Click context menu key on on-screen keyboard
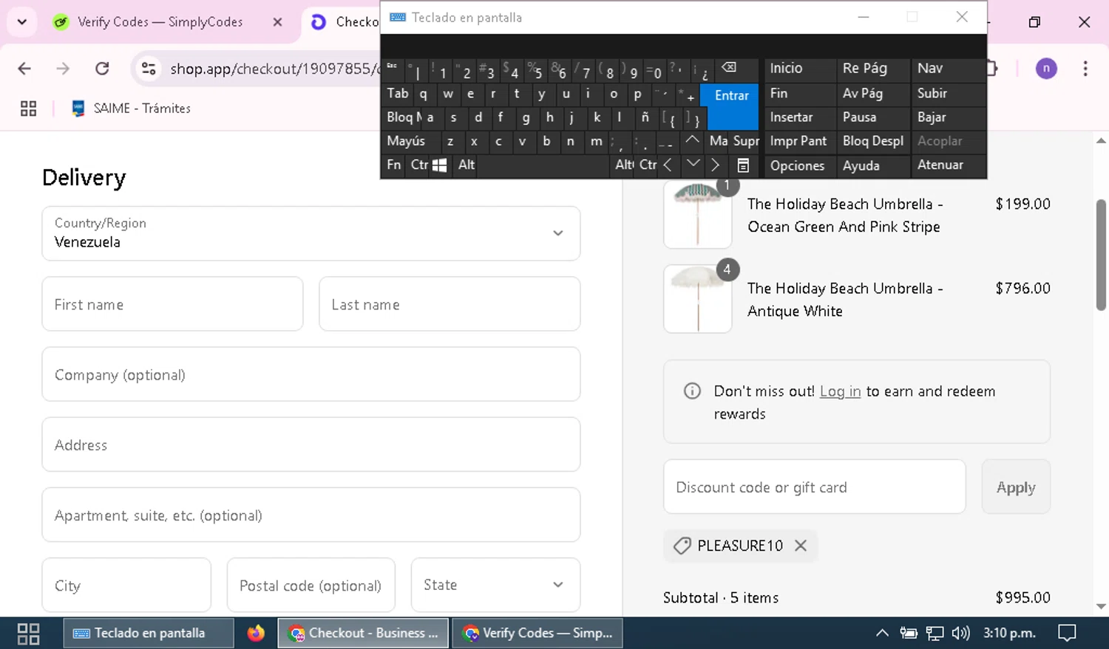 pyautogui.click(x=743, y=165)
